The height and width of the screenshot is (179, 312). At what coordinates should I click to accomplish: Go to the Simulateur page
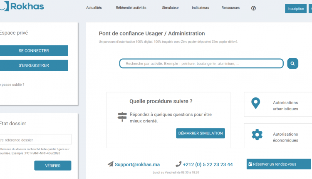point(170,8)
